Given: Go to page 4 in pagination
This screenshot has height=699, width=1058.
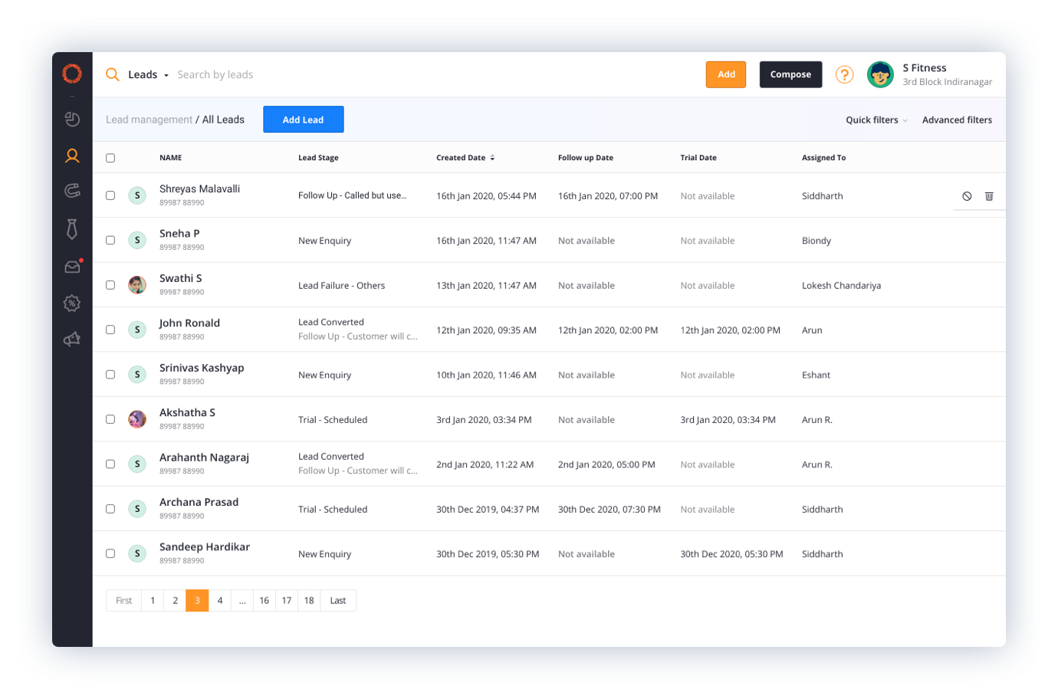Looking at the screenshot, I should tap(220, 600).
